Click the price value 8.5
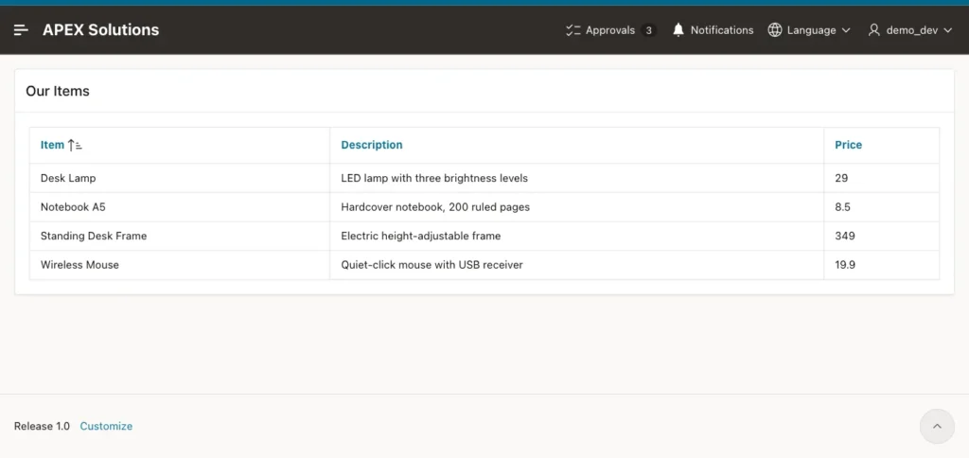The width and height of the screenshot is (969, 458). [x=842, y=207]
